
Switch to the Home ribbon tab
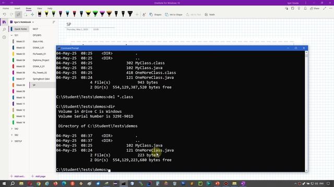pos(6,8)
